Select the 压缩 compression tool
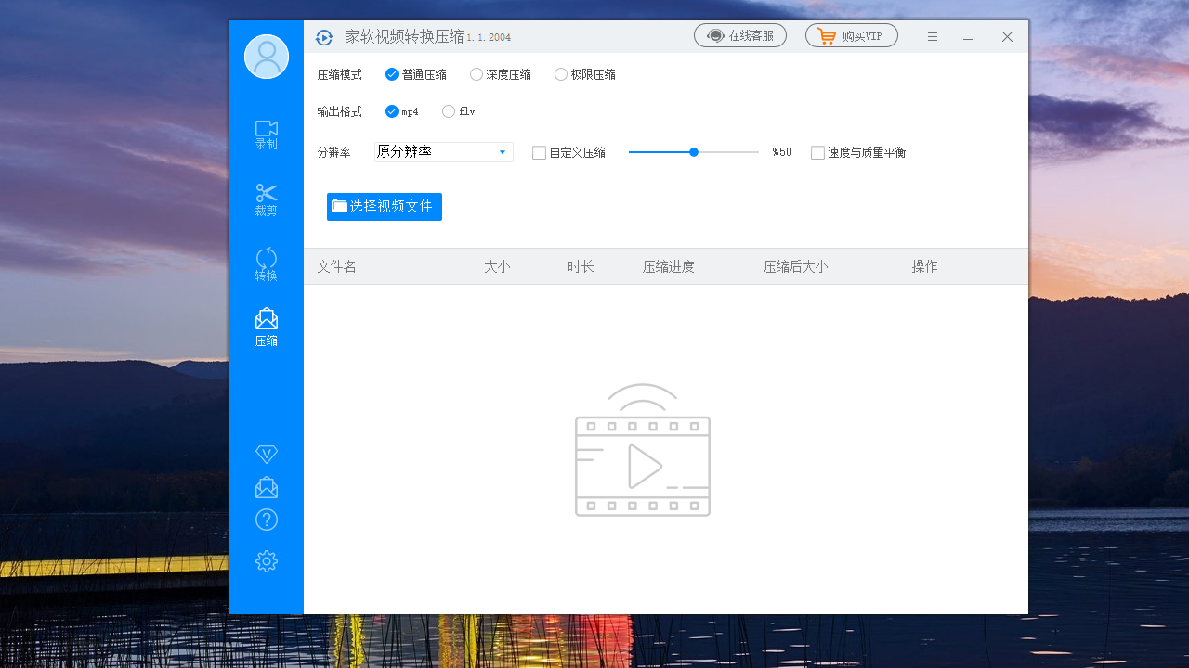 click(266, 327)
